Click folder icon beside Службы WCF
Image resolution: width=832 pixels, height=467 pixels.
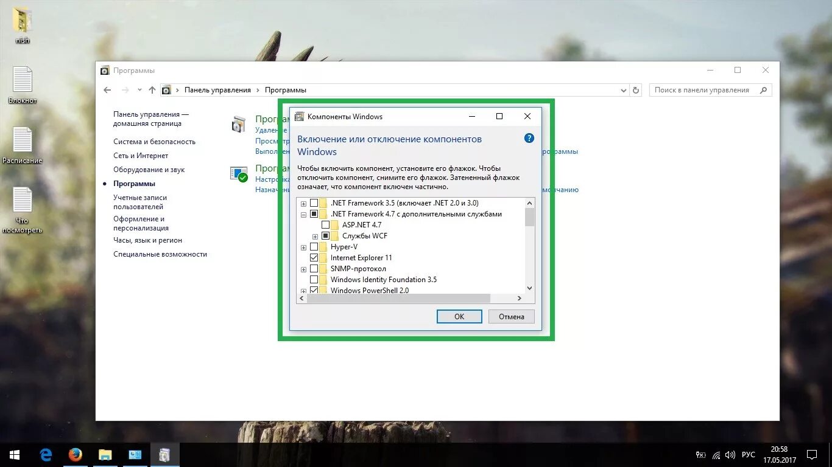pos(335,236)
